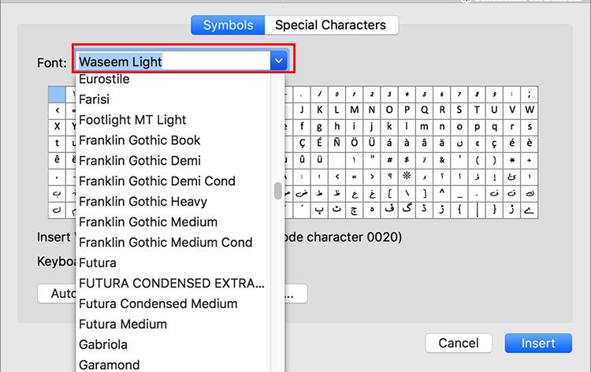Select the dollar sign symbol cell

pos(407,160)
